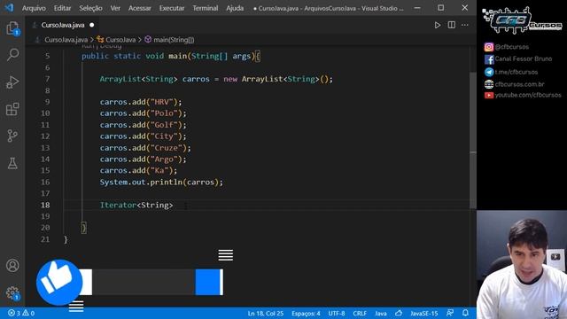Open the Search view
Image resolution: width=567 pixels, height=319 pixels.
click(x=12, y=55)
